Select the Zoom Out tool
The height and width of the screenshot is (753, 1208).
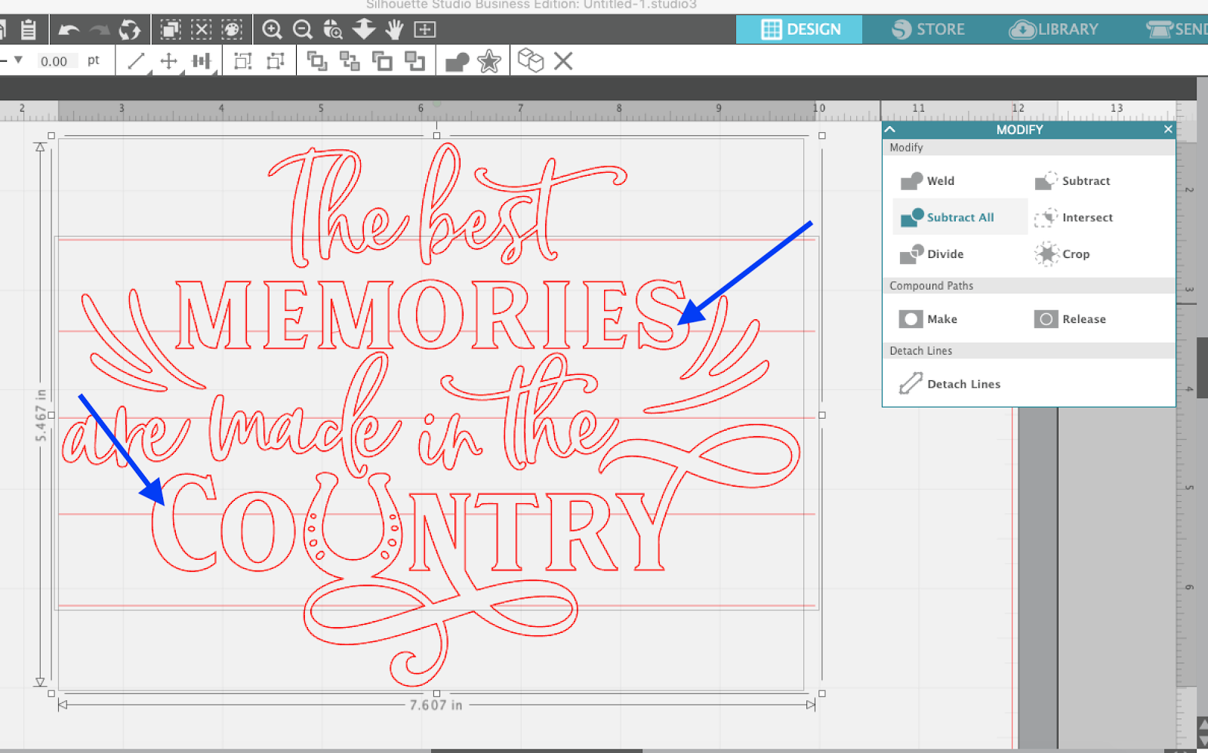point(303,30)
